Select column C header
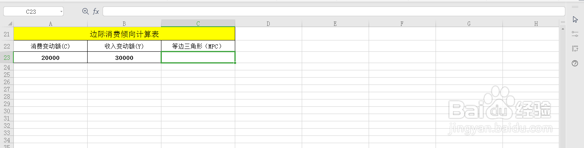The width and height of the screenshot is (584, 148). [198, 23]
